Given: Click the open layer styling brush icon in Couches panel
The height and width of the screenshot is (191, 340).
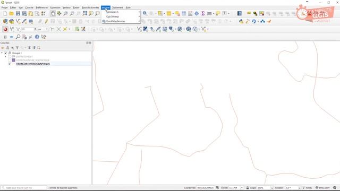Looking at the screenshot, I should click(3, 48).
